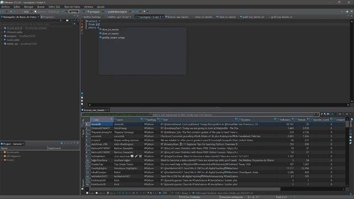Click the editor vertical scrollbar up arrow
The image size is (354, 199).
point(352,21)
